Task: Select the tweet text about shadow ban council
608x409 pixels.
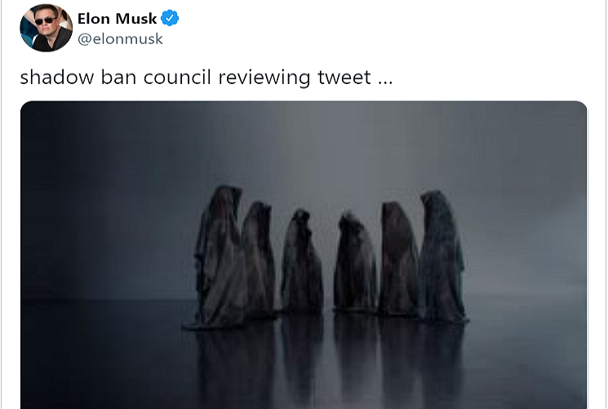Action: coord(206,77)
